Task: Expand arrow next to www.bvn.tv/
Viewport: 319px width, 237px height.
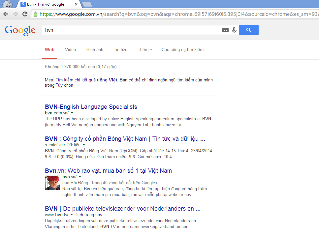Action: click(x=72, y=215)
